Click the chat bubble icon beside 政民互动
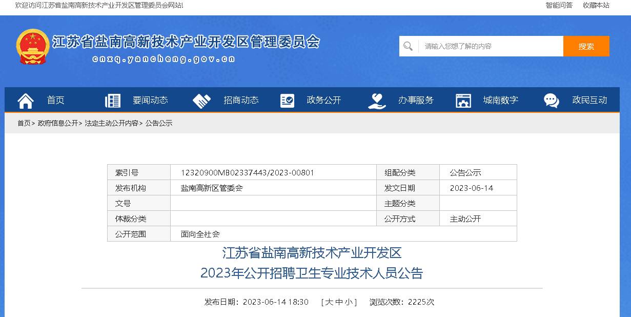 tap(552, 101)
